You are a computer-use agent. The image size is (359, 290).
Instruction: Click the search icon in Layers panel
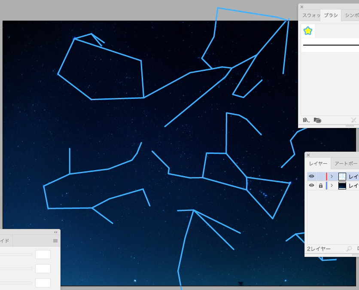click(349, 249)
